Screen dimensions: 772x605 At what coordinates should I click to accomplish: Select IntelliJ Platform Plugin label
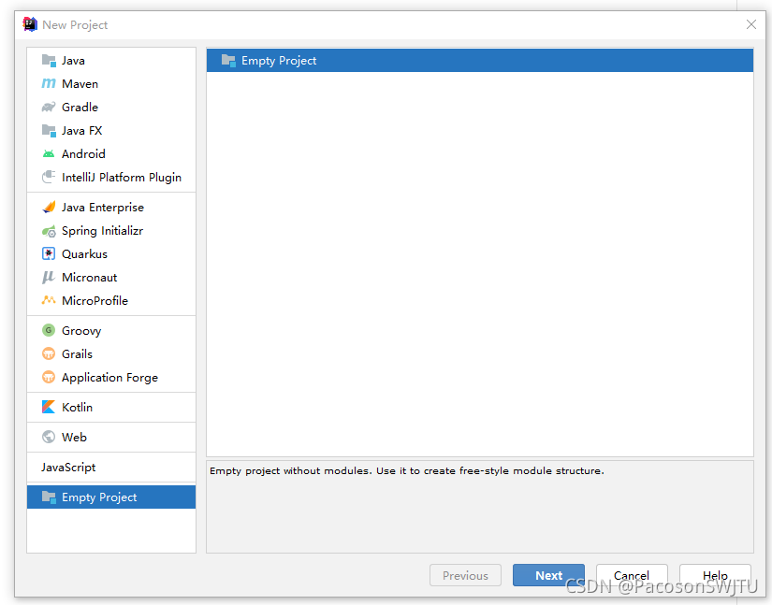[x=122, y=178]
